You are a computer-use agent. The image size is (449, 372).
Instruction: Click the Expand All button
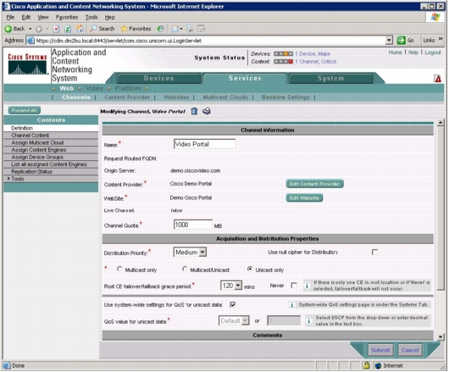(25, 110)
